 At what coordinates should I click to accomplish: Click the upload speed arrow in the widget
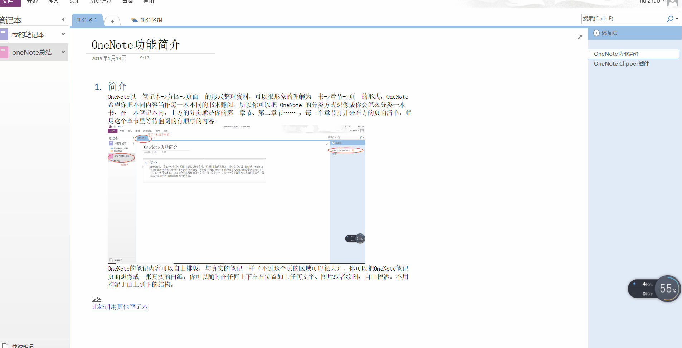[x=634, y=284]
